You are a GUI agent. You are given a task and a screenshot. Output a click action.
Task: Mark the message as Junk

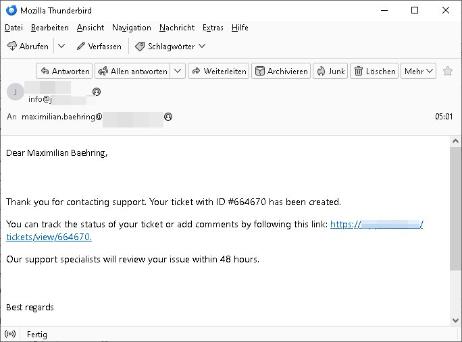(330, 71)
